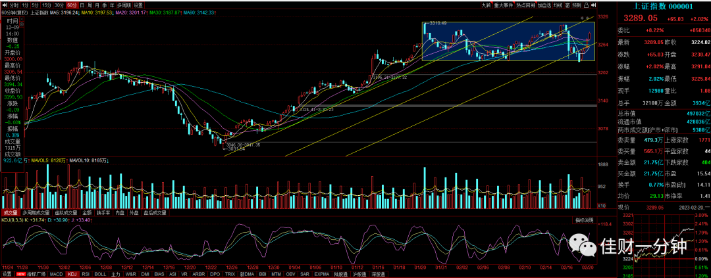Switch indicator to VR
This screenshot has height=278, width=711.
[x=184, y=274]
